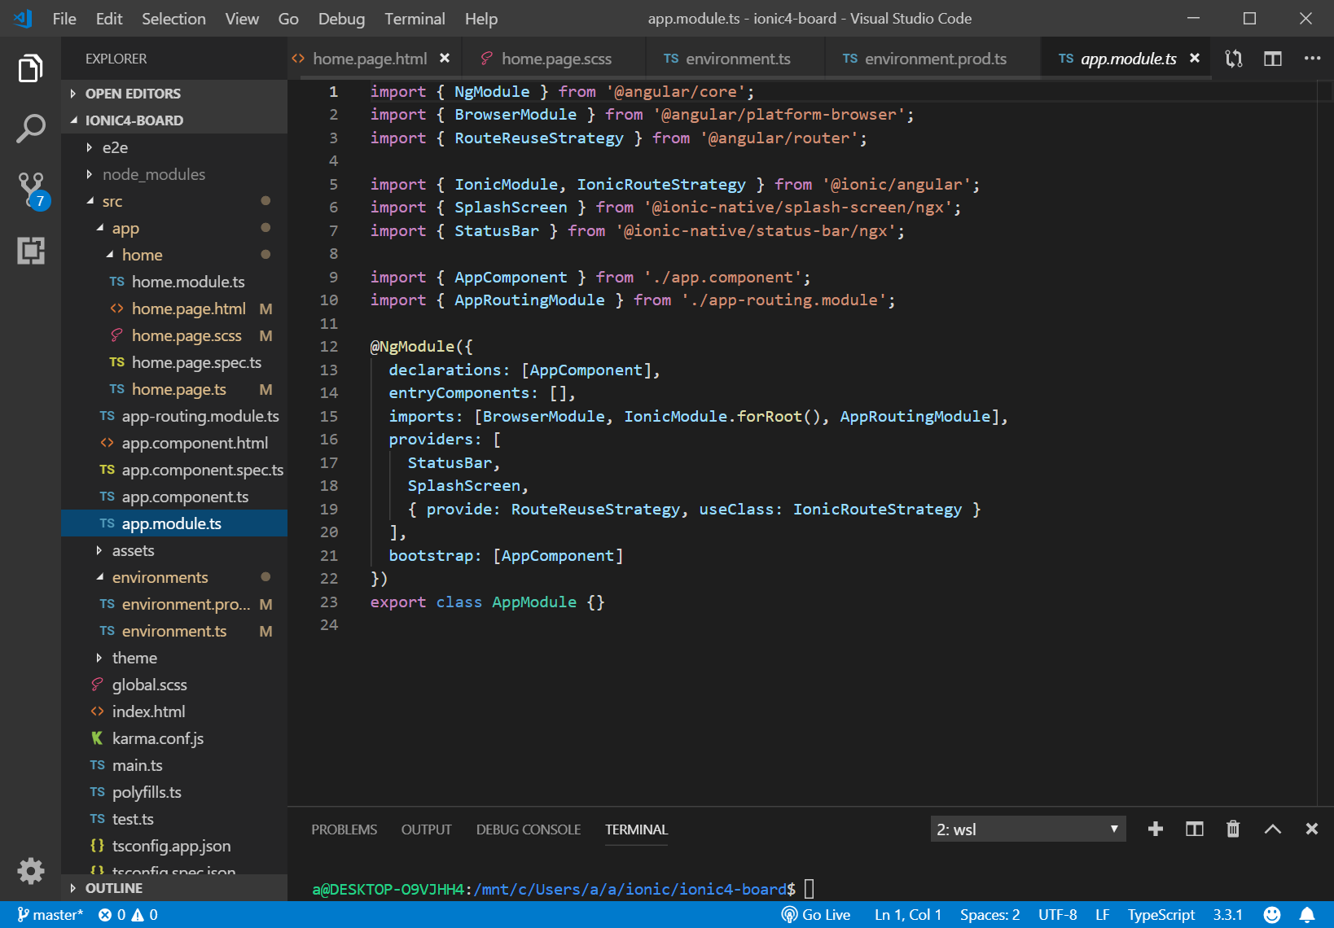Open changes compare icon in editor toolbar
The width and height of the screenshot is (1334, 928).
(x=1233, y=59)
